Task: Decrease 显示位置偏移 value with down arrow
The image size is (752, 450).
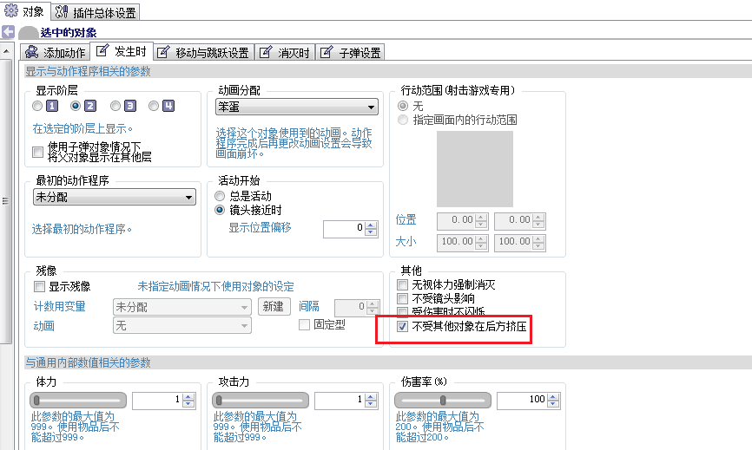Action: [x=371, y=232]
